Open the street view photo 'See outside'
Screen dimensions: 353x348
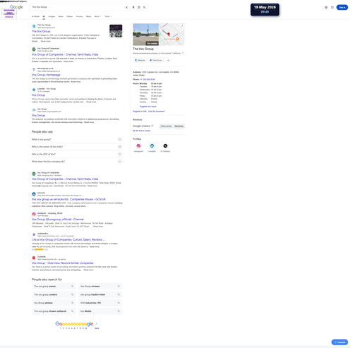(145, 35)
